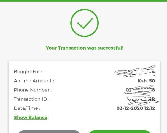Select the scribbled-out transaction ID value
167x133 pixels.
[144, 100]
